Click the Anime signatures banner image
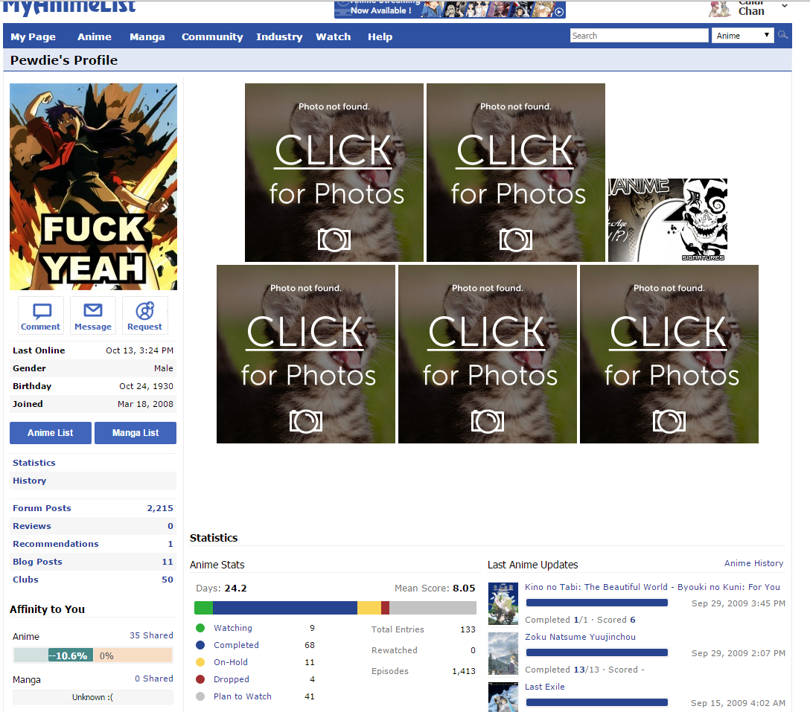 tap(668, 220)
